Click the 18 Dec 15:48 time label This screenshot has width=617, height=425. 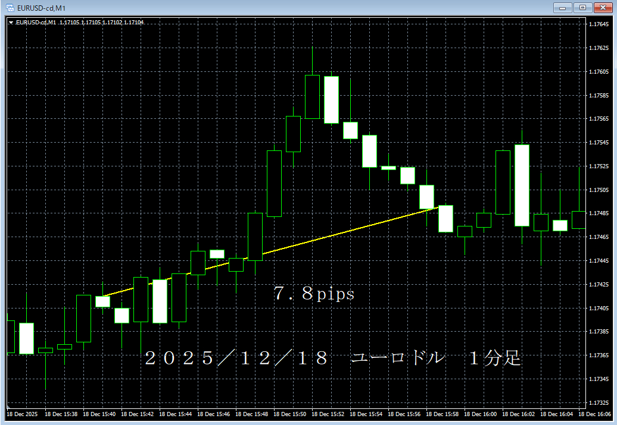pos(252,414)
